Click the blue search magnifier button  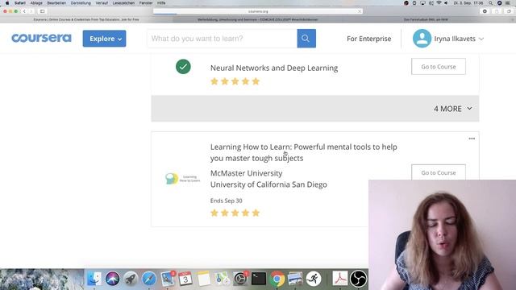(x=306, y=39)
